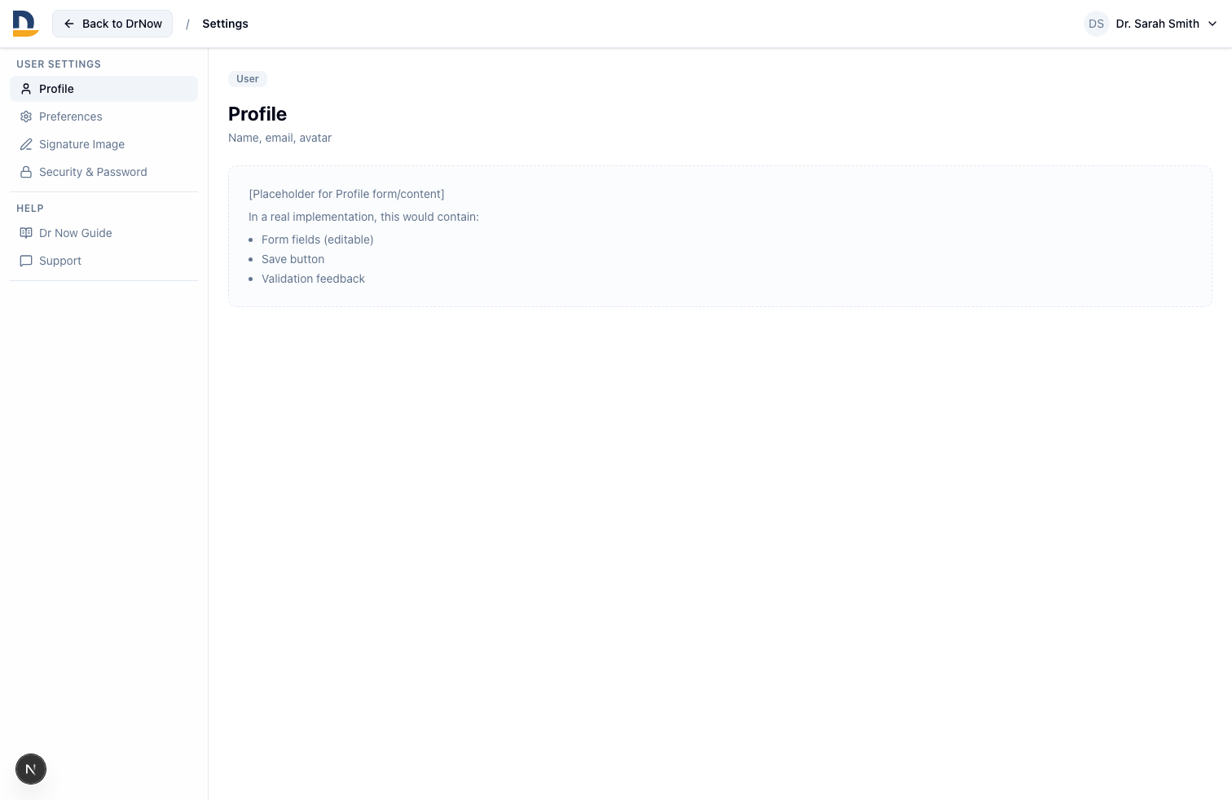This screenshot has width=1232, height=800.
Task: Click the DS user avatar
Action: click(1097, 24)
